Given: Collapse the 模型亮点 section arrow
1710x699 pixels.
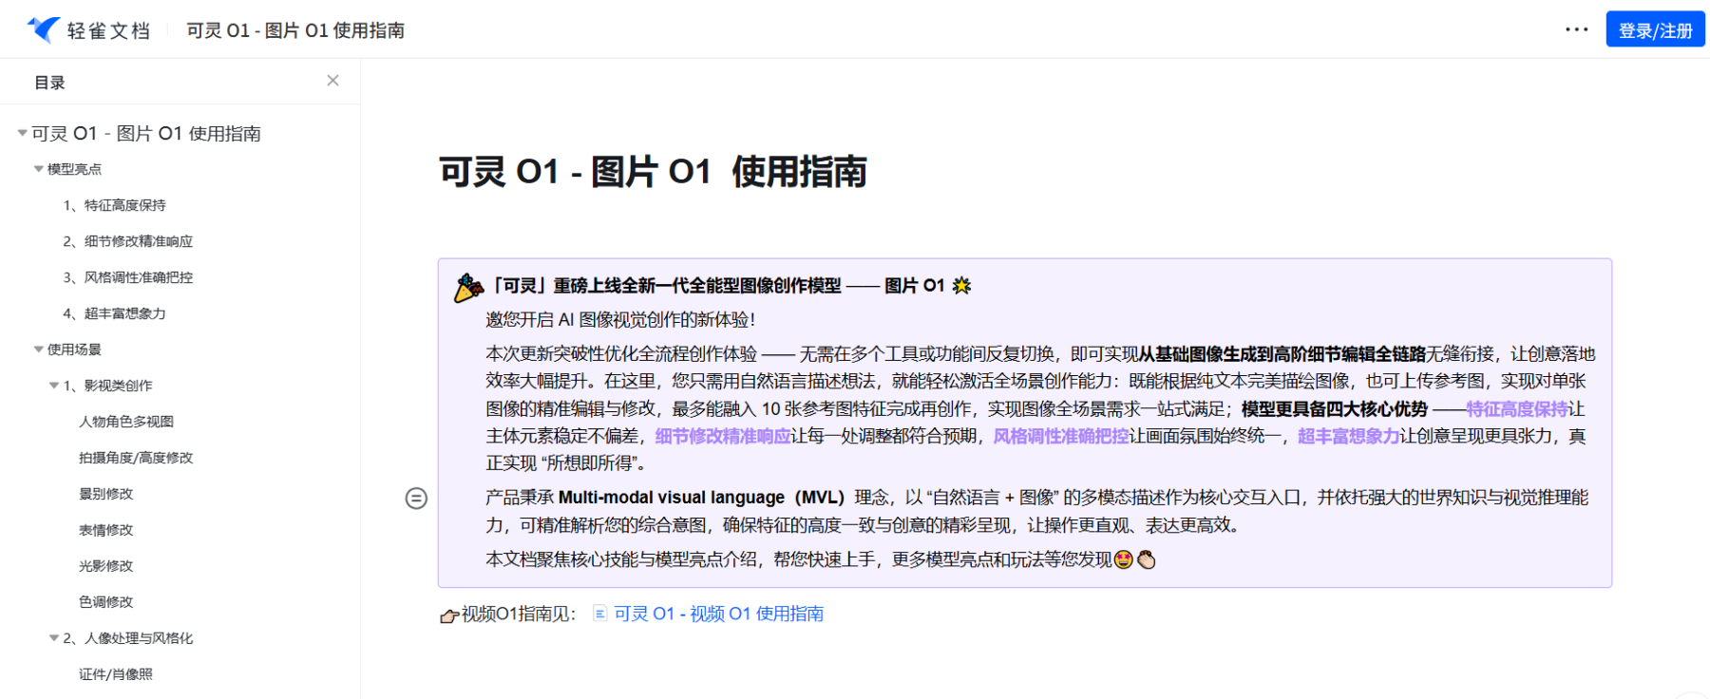Looking at the screenshot, I should coord(39,169).
